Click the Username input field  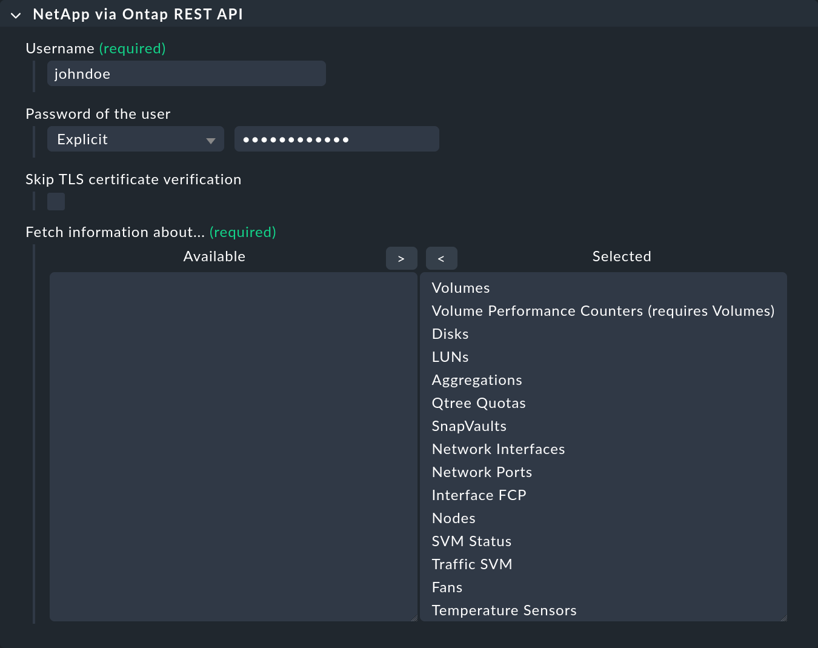(x=186, y=73)
